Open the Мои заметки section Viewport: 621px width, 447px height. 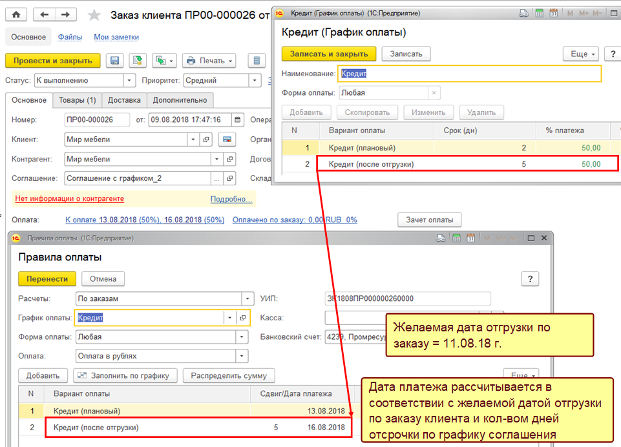(116, 37)
